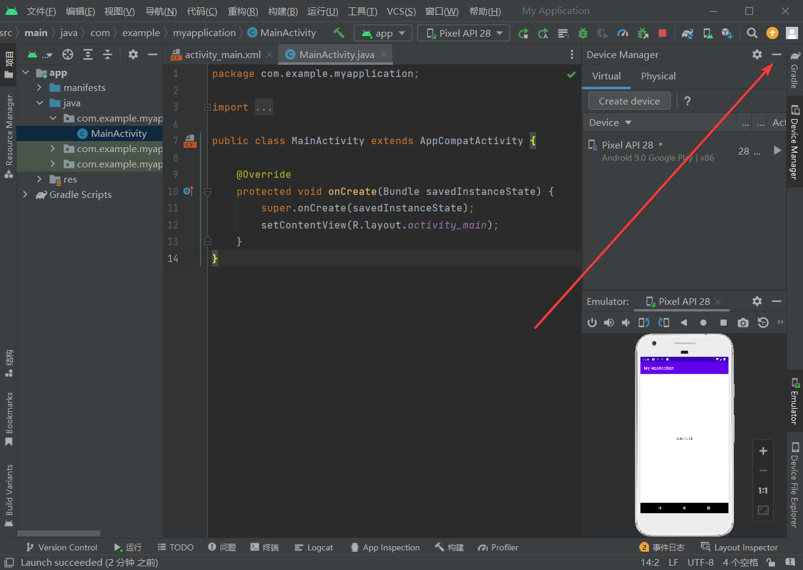This screenshot has width=803, height=570.
Task: Open the SDK Manager from the toolbar
Action: (x=728, y=32)
